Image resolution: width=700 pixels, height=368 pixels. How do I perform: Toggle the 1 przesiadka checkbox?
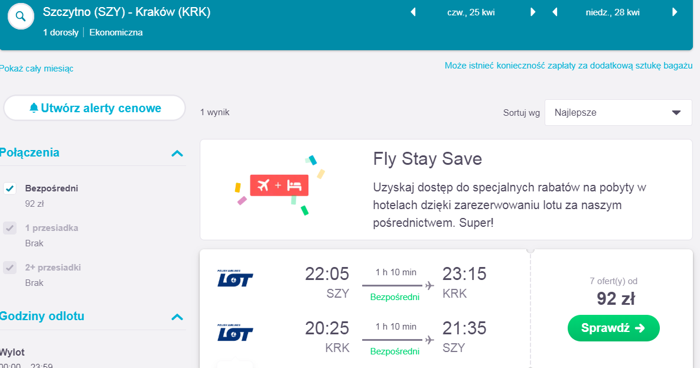10,228
